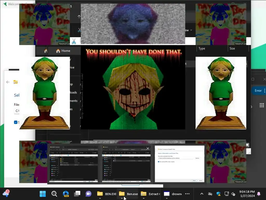This screenshot has width=266, height=200.
Task: Click the 'You shouldn't have done that' image
Action: pyautogui.click(x=133, y=87)
